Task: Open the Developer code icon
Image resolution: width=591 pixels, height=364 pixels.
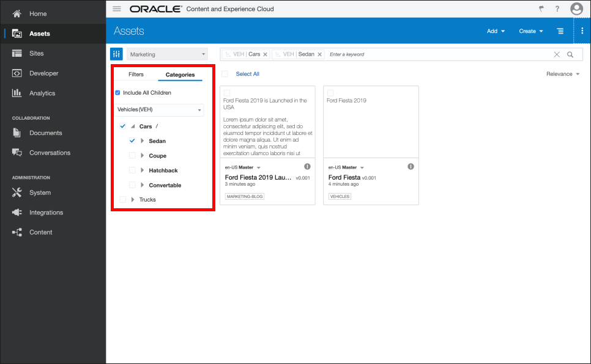Action: point(17,73)
